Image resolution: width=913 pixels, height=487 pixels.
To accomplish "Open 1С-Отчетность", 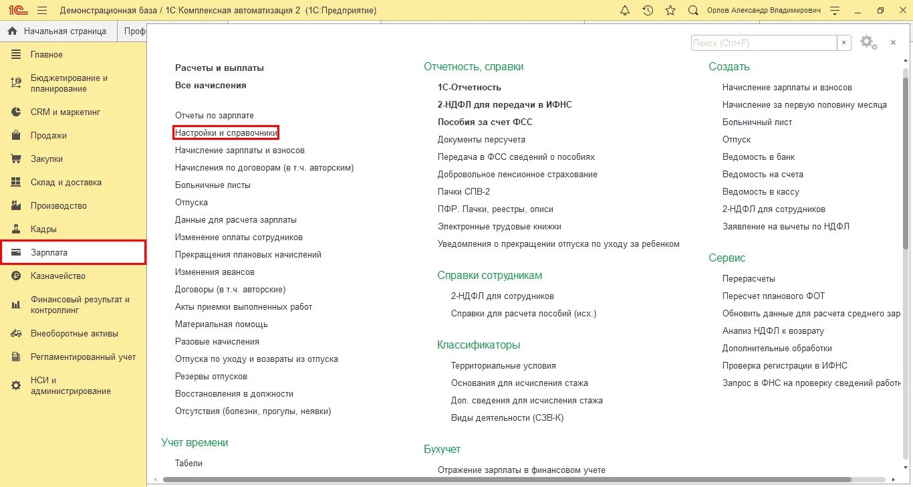I will tap(469, 88).
